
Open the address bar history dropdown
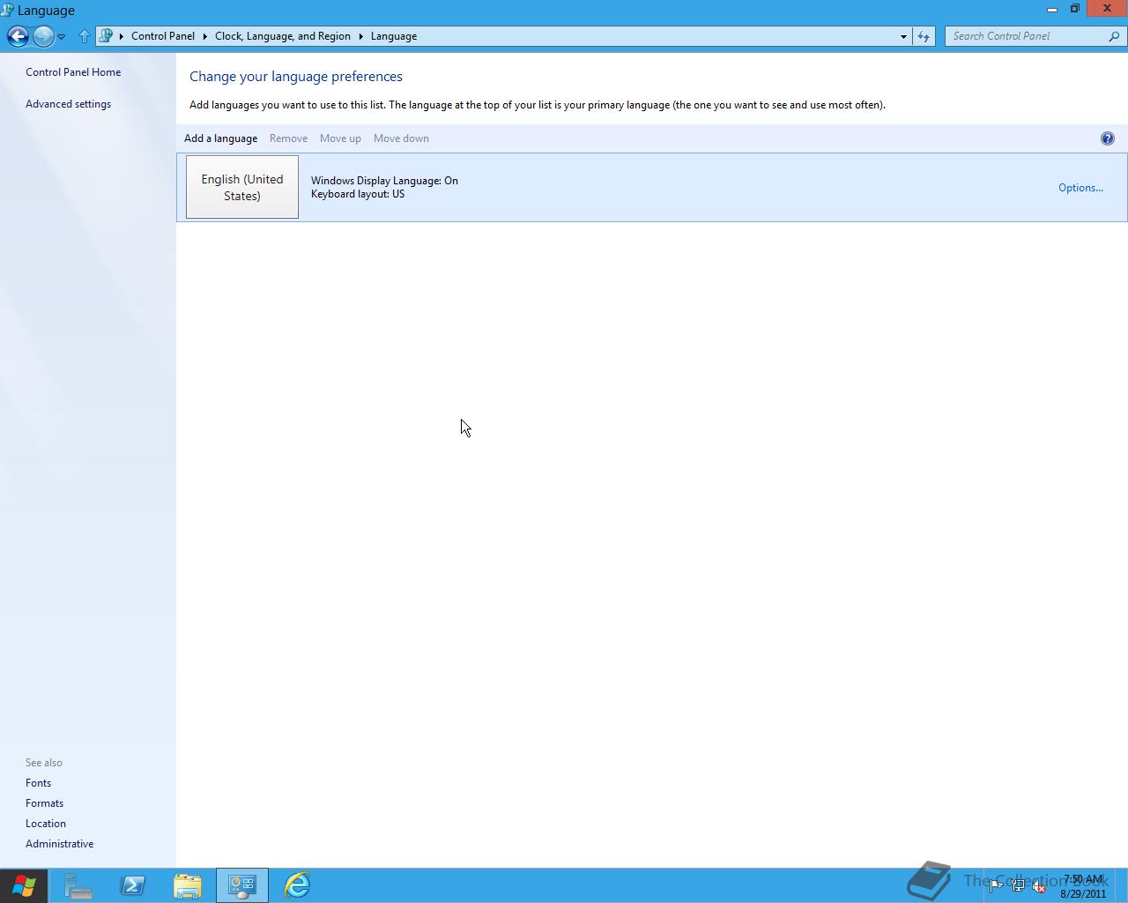tap(903, 36)
